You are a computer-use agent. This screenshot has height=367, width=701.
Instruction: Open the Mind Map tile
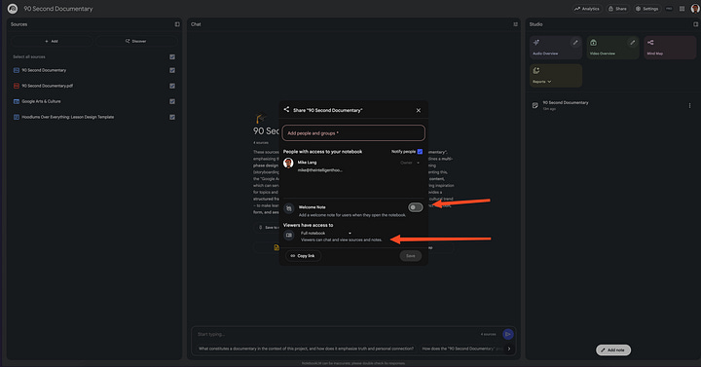click(x=670, y=48)
